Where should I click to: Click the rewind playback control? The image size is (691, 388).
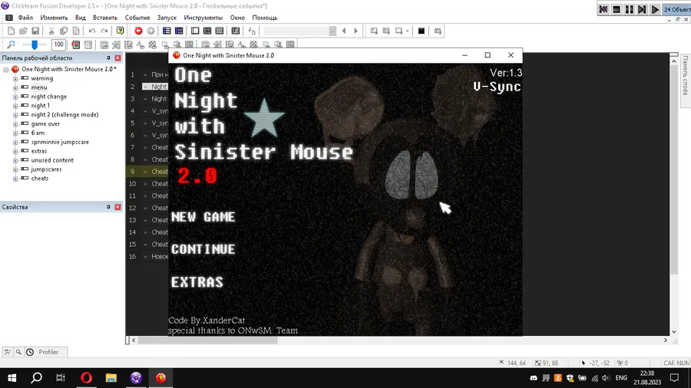(603, 9)
